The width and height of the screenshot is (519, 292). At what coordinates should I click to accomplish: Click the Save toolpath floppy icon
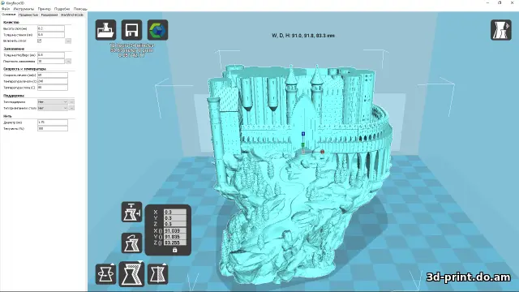131,30
